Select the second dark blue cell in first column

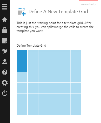tap(22, 66)
